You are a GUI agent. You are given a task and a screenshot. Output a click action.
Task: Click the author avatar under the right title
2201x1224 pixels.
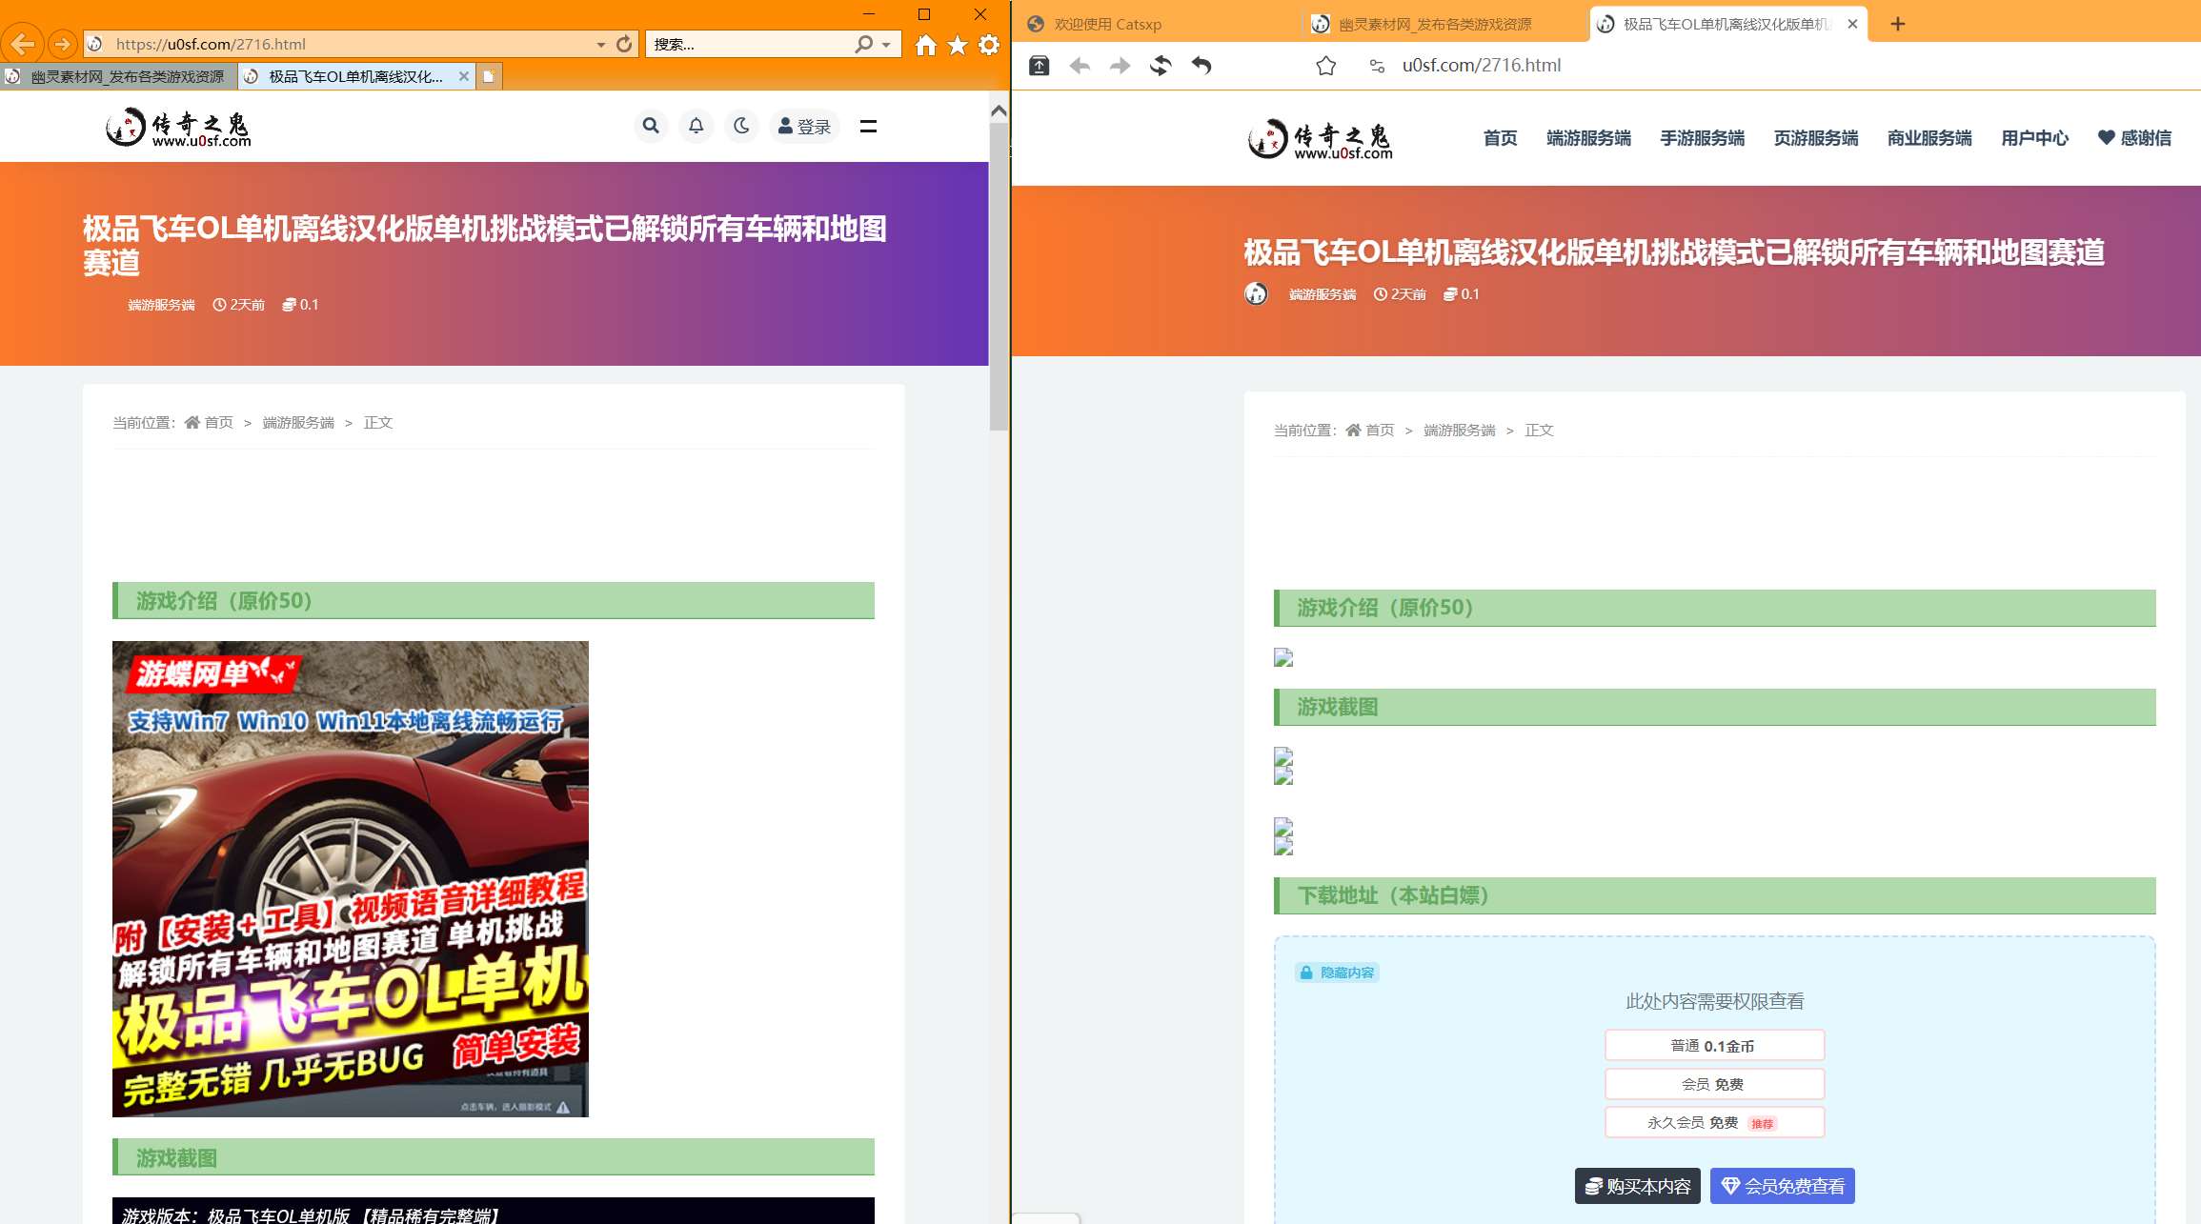click(x=1257, y=293)
